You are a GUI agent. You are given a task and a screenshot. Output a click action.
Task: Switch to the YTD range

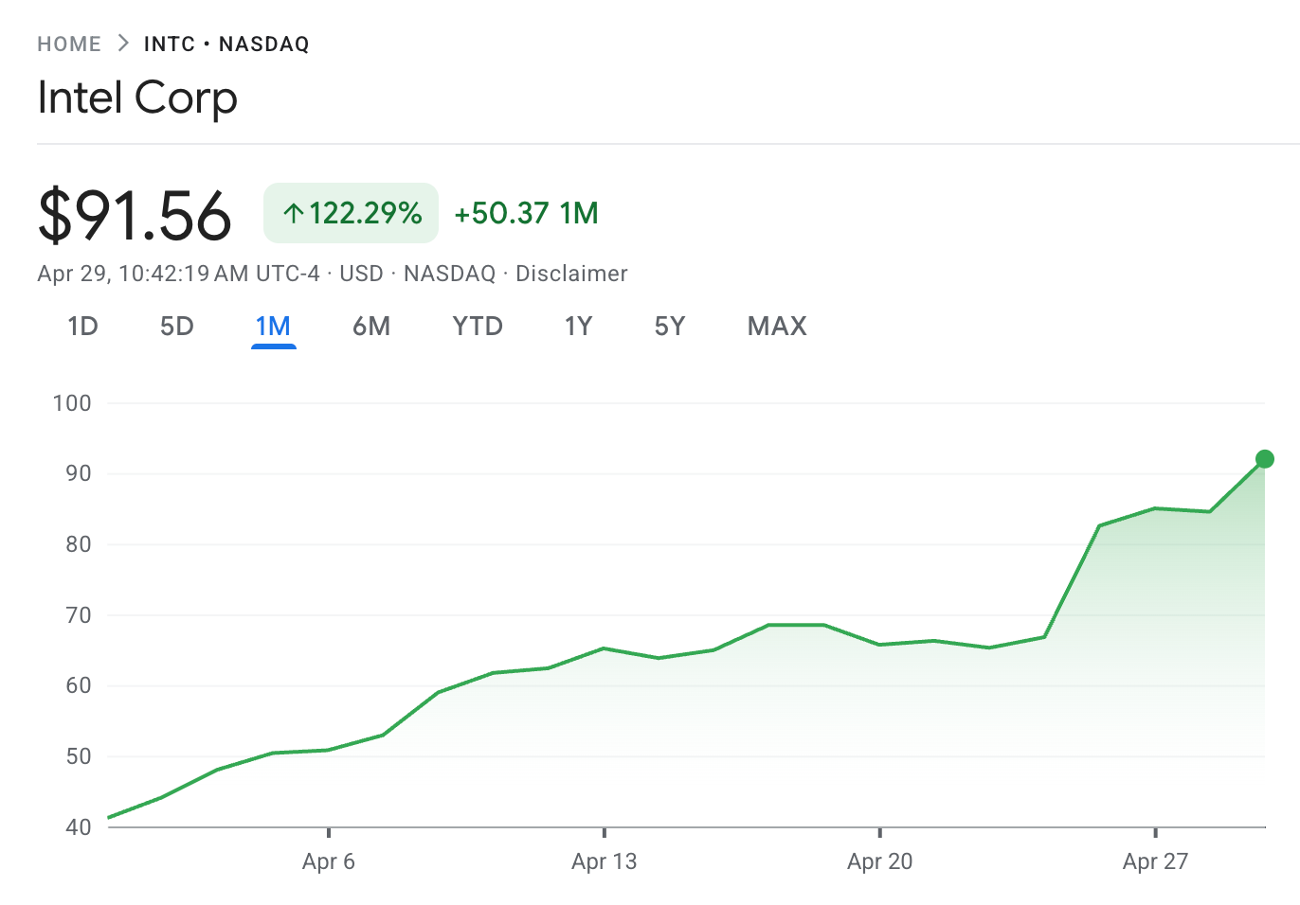point(478,327)
